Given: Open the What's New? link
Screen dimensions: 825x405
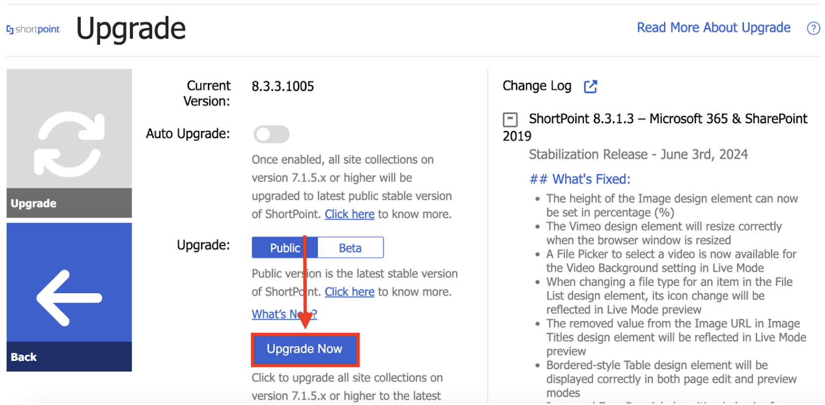Looking at the screenshot, I should [284, 314].
